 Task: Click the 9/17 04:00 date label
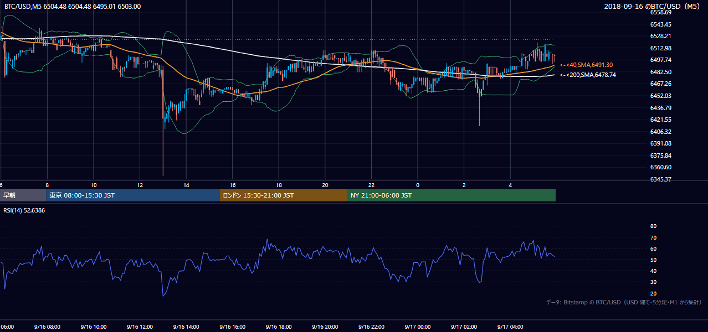click(510, 326)
